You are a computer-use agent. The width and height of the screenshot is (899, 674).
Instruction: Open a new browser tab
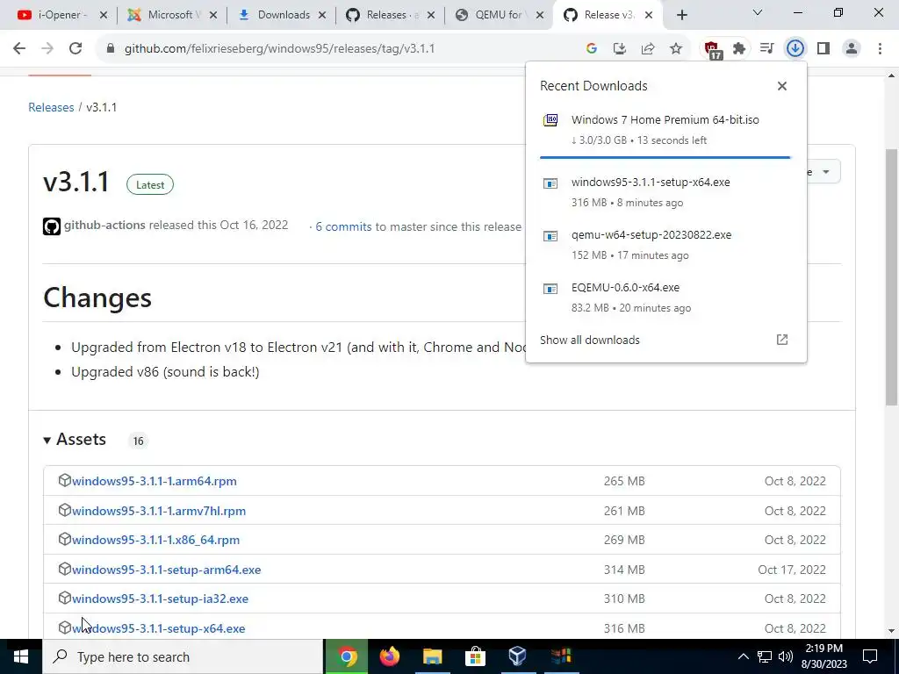(x=681, y=16)
